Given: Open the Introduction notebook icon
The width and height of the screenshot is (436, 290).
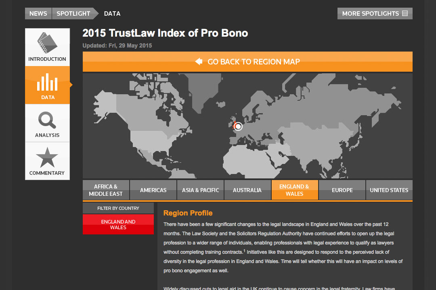Looking at the screenshot, I should pos(47,43).
